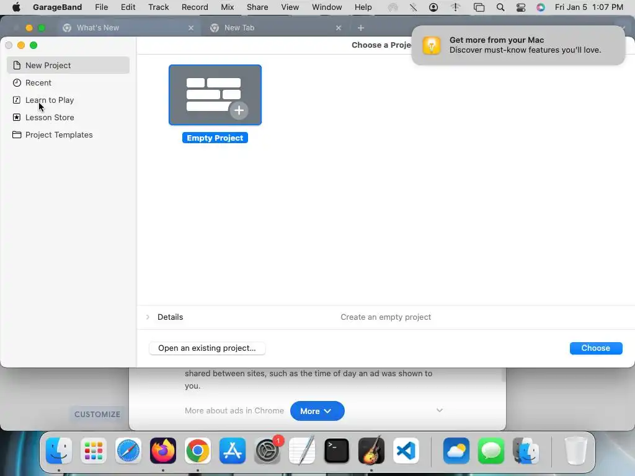
Task: Click the Get more from your Mac notification
Action: click(518, 45)
